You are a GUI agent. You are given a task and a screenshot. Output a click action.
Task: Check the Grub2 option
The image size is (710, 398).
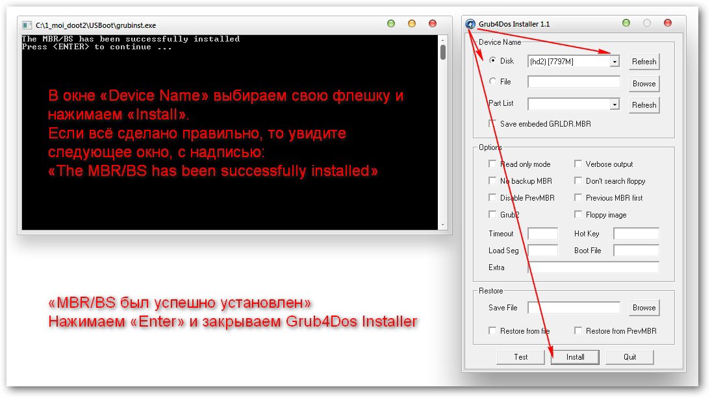492,215
